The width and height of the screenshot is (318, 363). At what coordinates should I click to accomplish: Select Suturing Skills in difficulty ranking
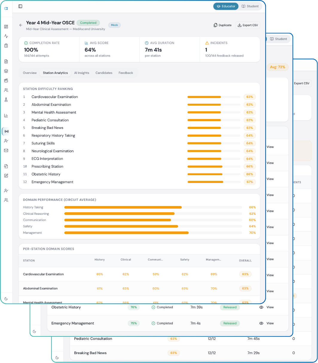[x=43, y=143]
